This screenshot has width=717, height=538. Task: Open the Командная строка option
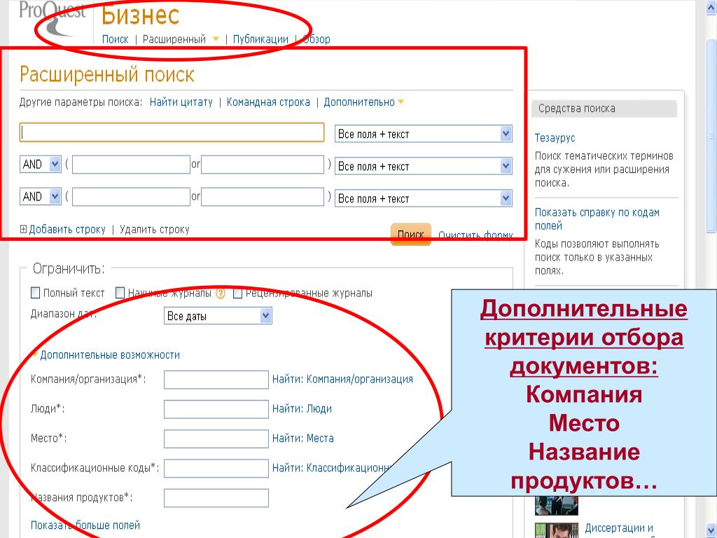(x=268, y=102)
